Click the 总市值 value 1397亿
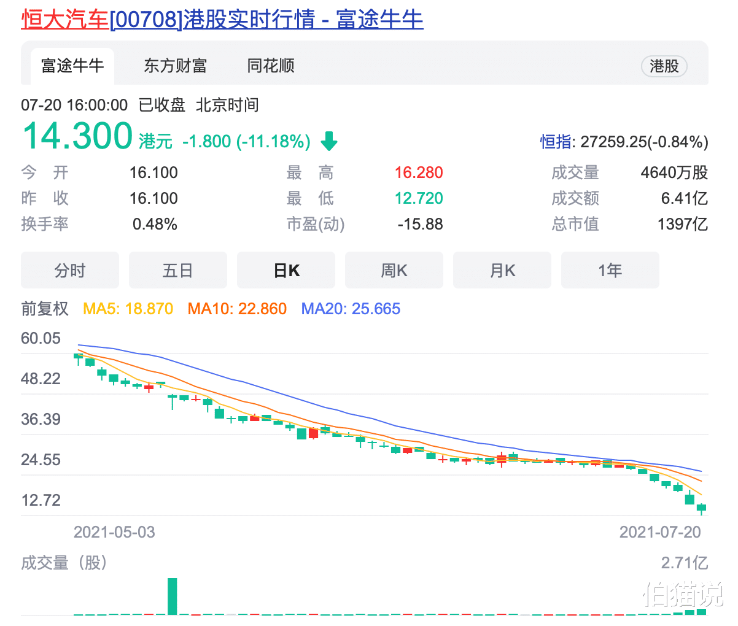The width and height of the screenshot is (738, 626). (683, 224)
